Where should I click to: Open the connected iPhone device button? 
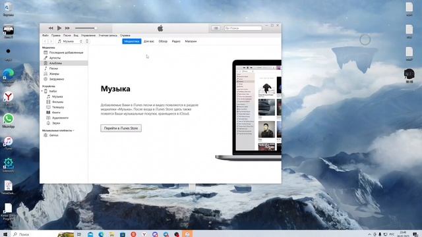(87, 41)
